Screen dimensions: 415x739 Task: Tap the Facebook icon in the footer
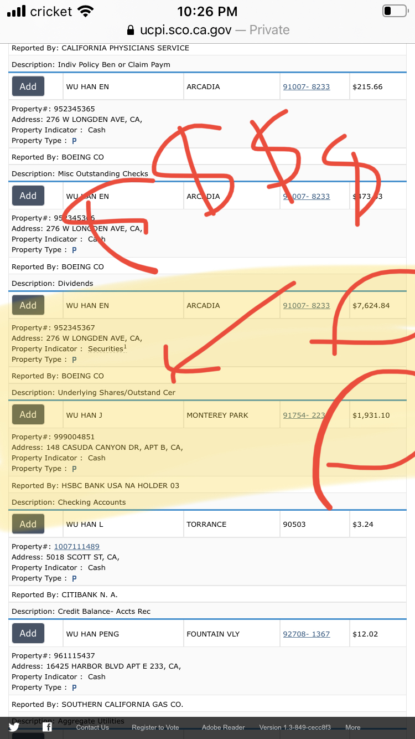click(48, 727)
